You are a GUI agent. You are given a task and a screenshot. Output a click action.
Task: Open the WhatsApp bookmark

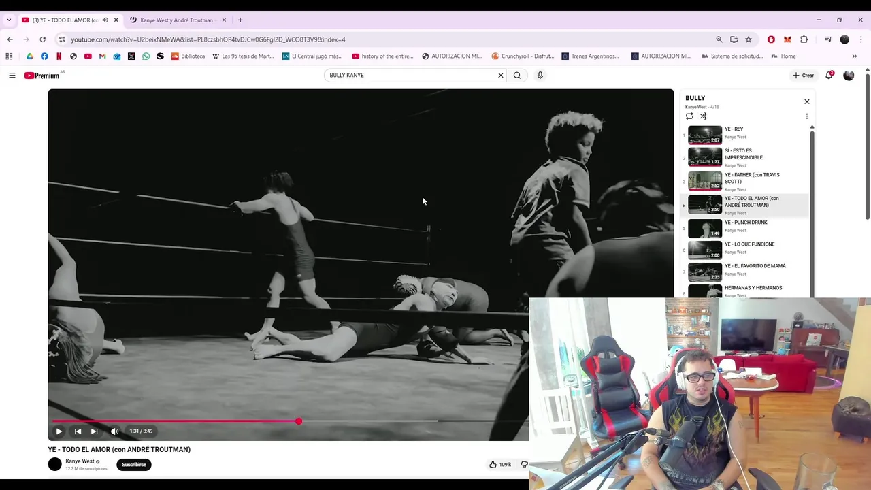pyautogui.click(x=146, y=56)
